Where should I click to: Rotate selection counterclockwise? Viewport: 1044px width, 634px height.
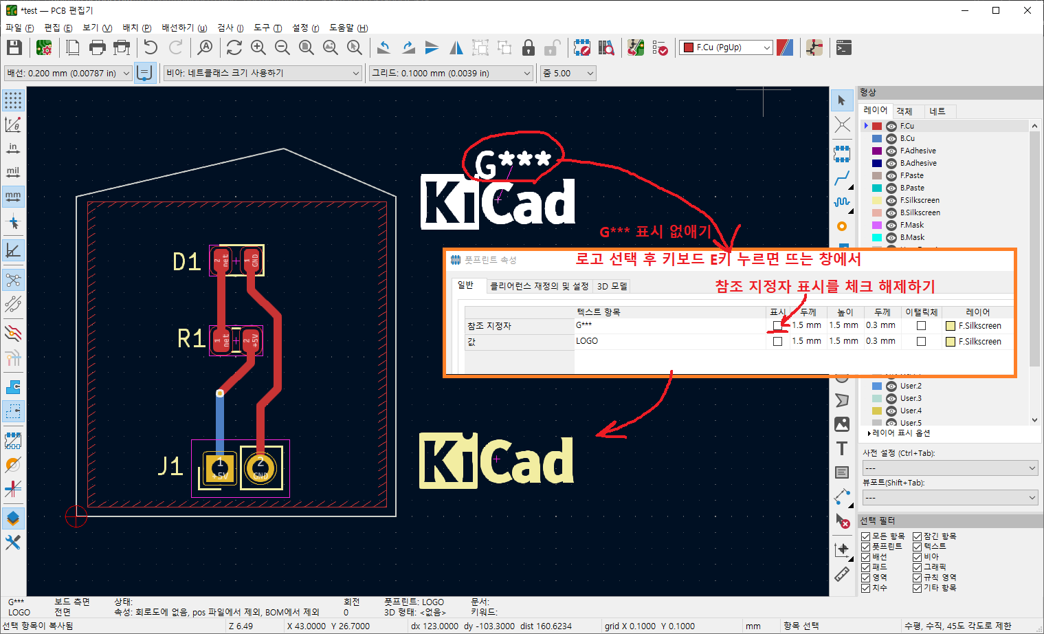pyautogui.click(x=384, y=47)
